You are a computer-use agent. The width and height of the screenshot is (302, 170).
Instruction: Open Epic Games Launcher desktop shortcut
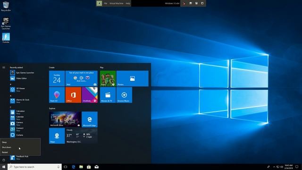tap(6, 24)
